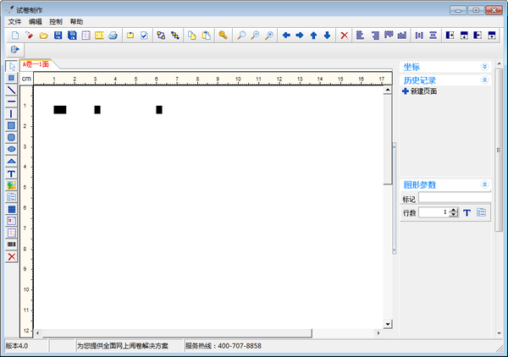Expand the 坐标 panel

pos(484,66)
